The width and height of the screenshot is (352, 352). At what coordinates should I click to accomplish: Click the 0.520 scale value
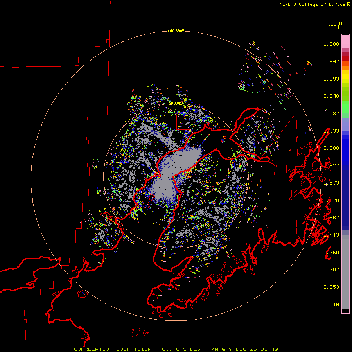click(331, 201)
